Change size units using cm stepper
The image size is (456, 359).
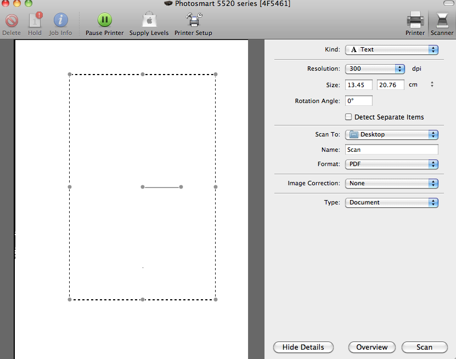click(x=432, y=84)
